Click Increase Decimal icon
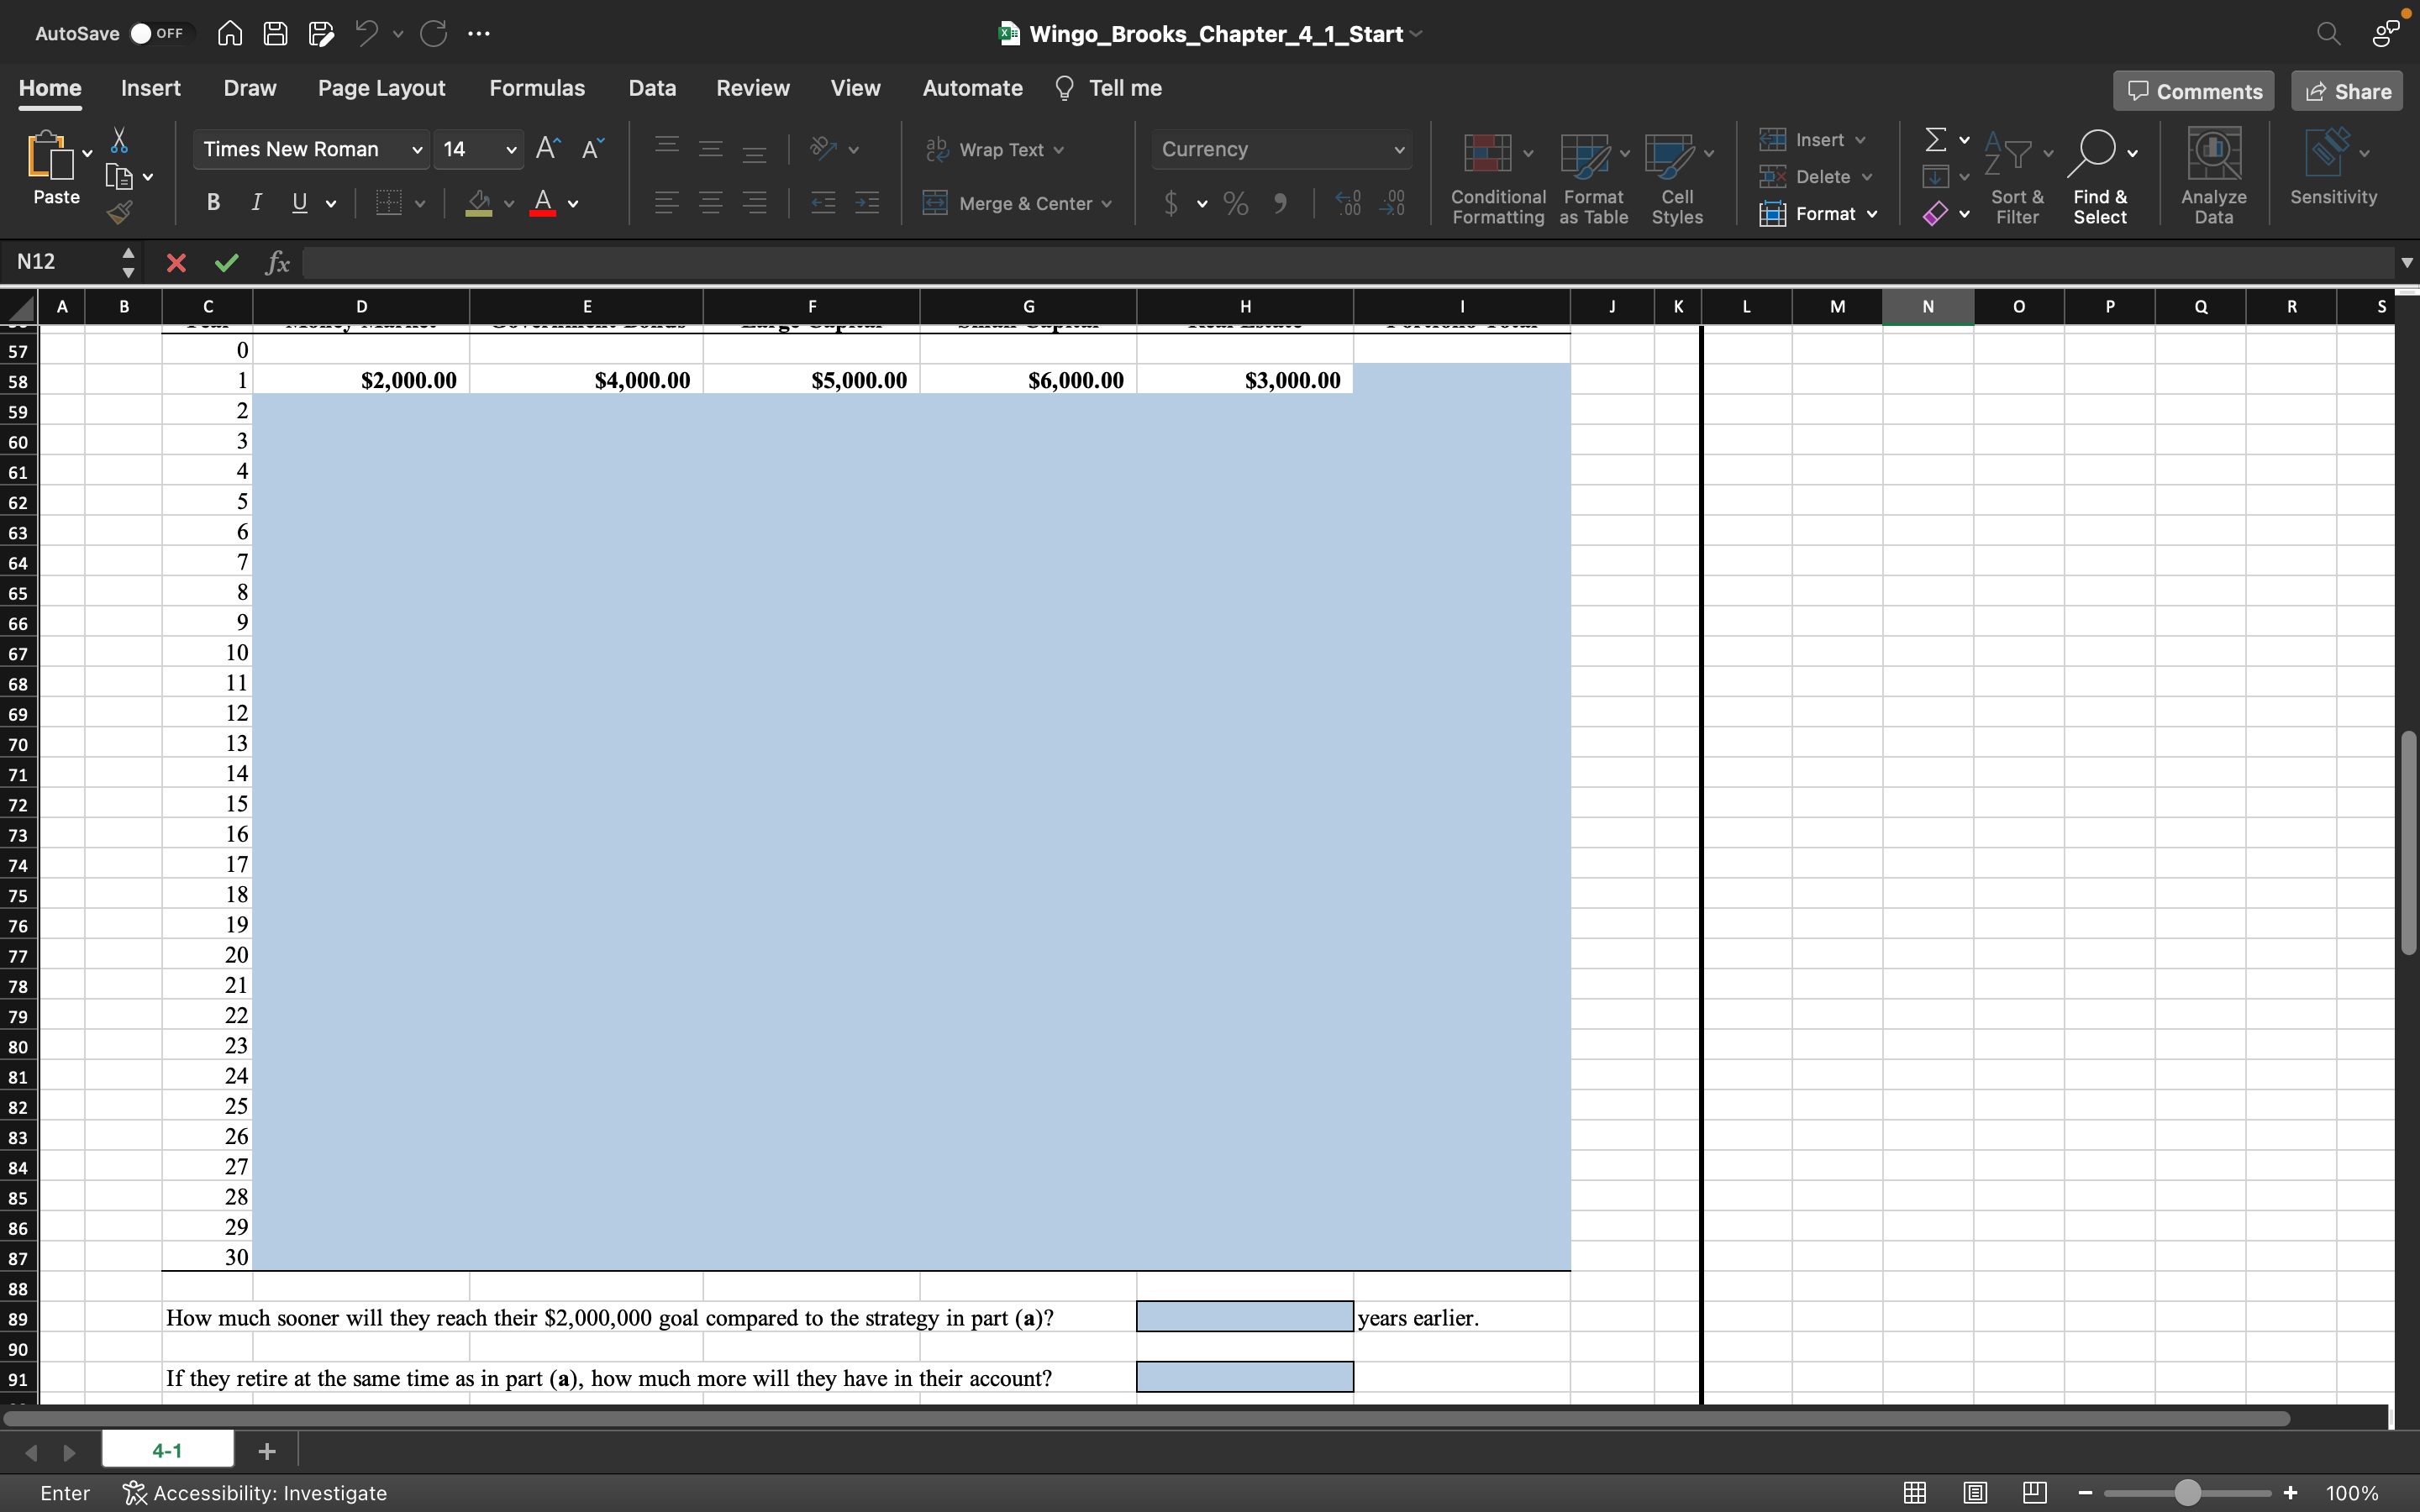Screen dimensions: 2420x1512 point(1347,203)
